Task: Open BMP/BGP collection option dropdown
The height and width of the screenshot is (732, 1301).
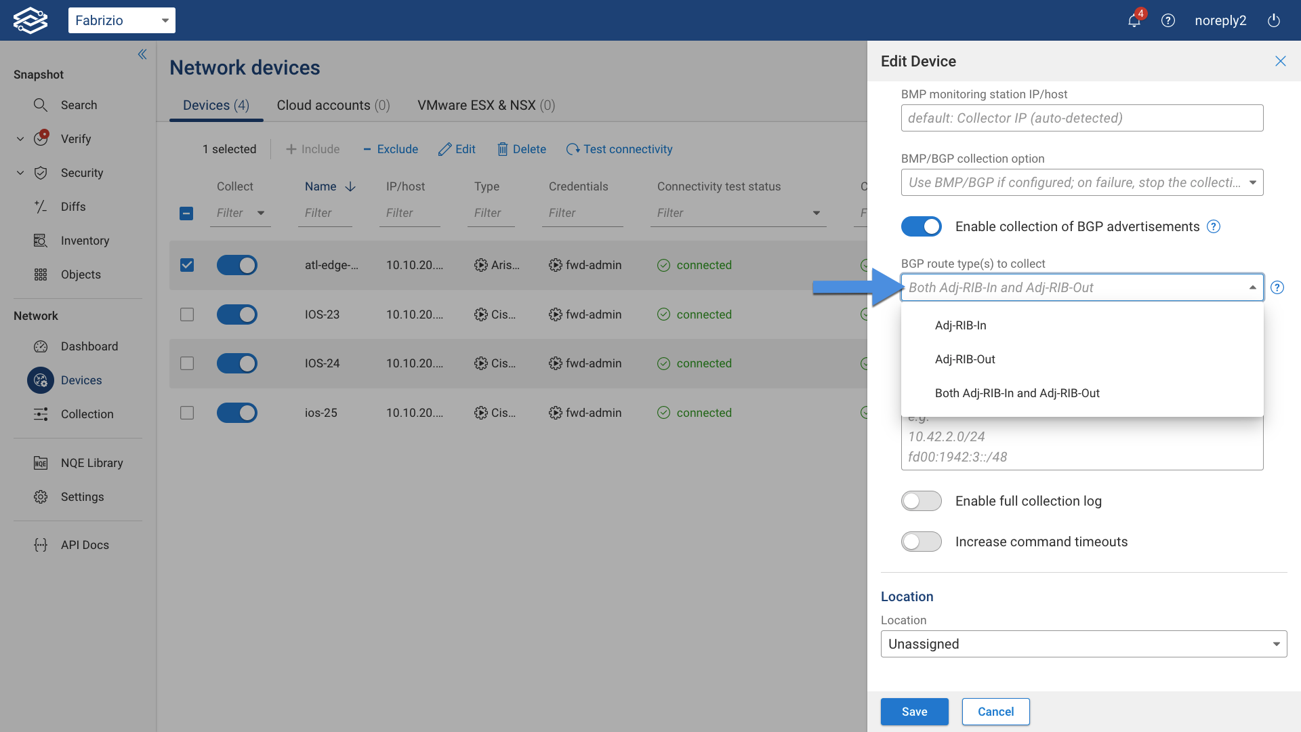Action: [x=1081, y=182]
